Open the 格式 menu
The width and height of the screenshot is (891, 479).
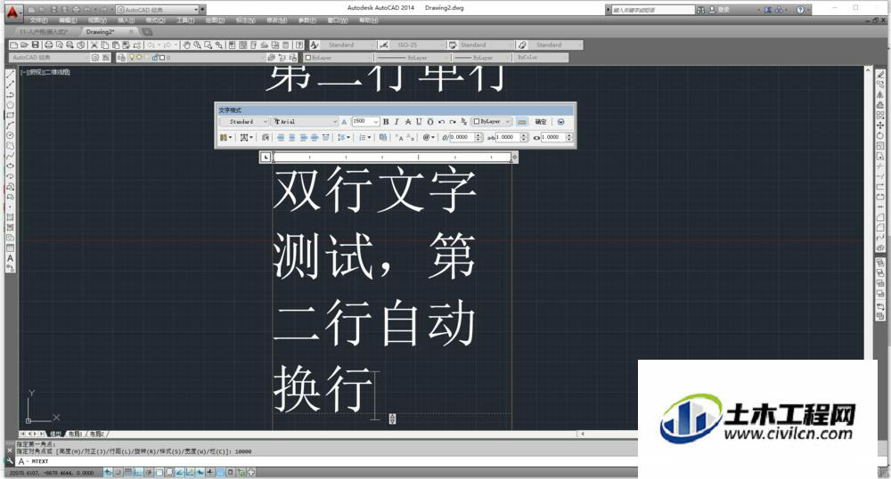(156, 20)
